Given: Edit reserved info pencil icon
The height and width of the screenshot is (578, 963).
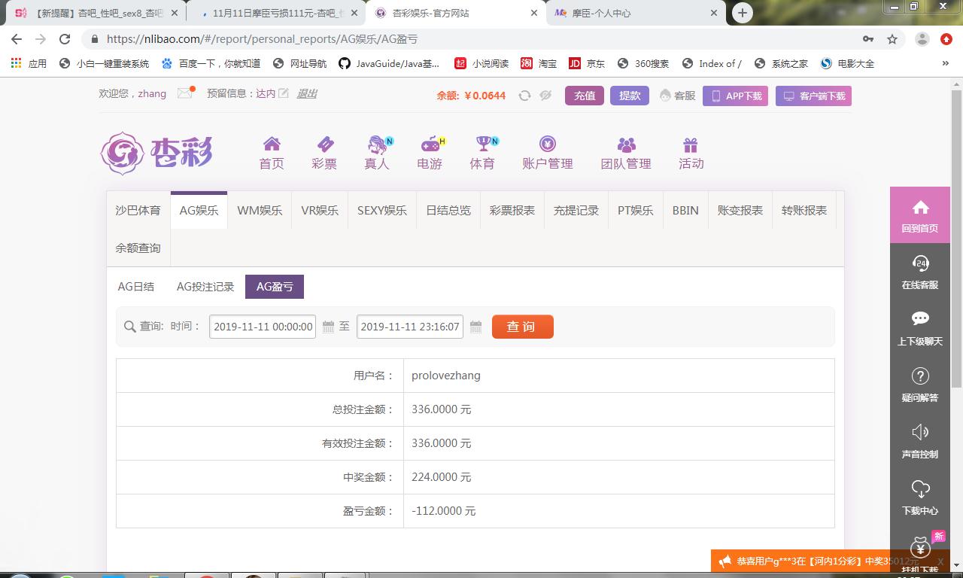Looking at the screenshot, I should point(284,93).
